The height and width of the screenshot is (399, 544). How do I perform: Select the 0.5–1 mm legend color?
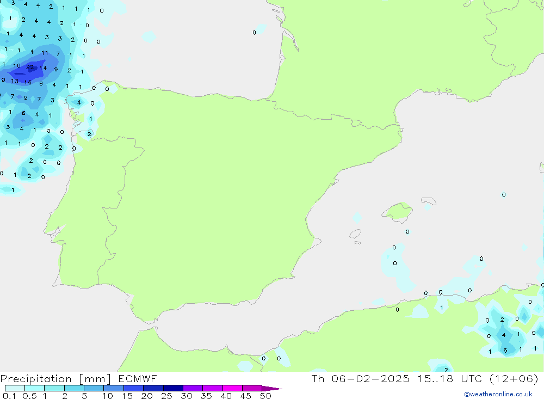coord(34,388)
